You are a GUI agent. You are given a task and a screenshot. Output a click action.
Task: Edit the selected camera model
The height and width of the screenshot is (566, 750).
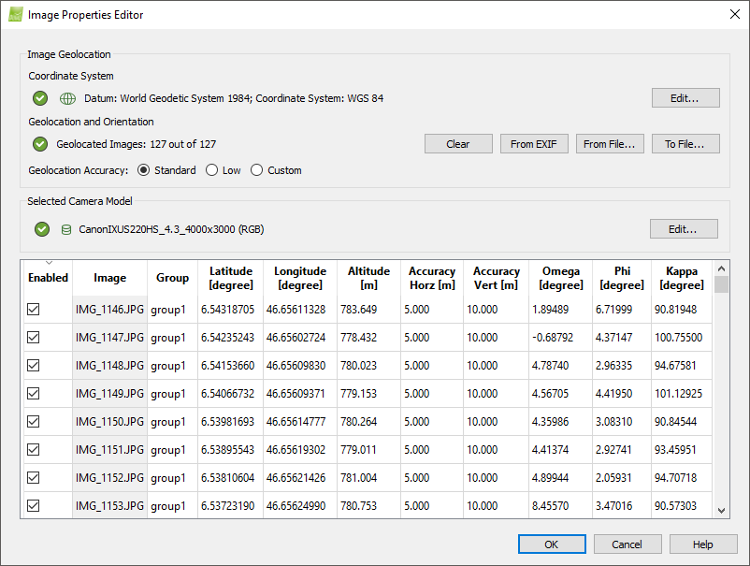(685, 228)
